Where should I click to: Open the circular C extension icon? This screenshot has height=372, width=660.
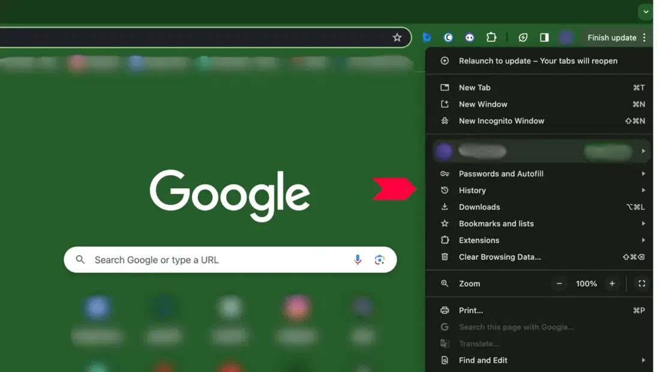448,37
